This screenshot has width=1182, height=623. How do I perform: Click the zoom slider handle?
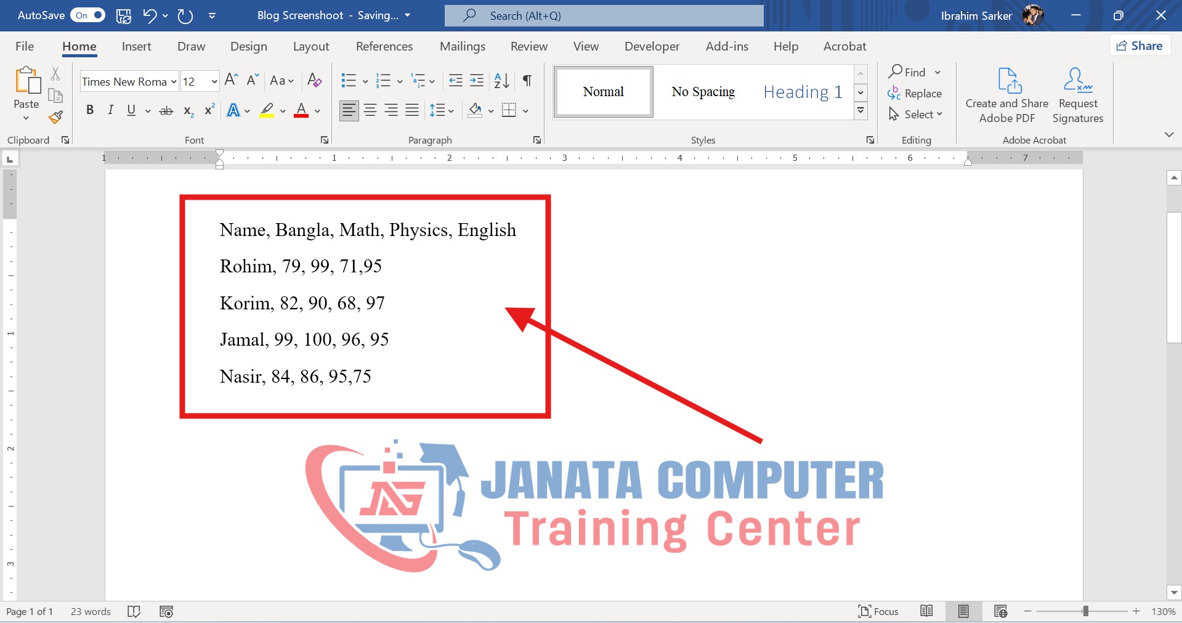1085,611
